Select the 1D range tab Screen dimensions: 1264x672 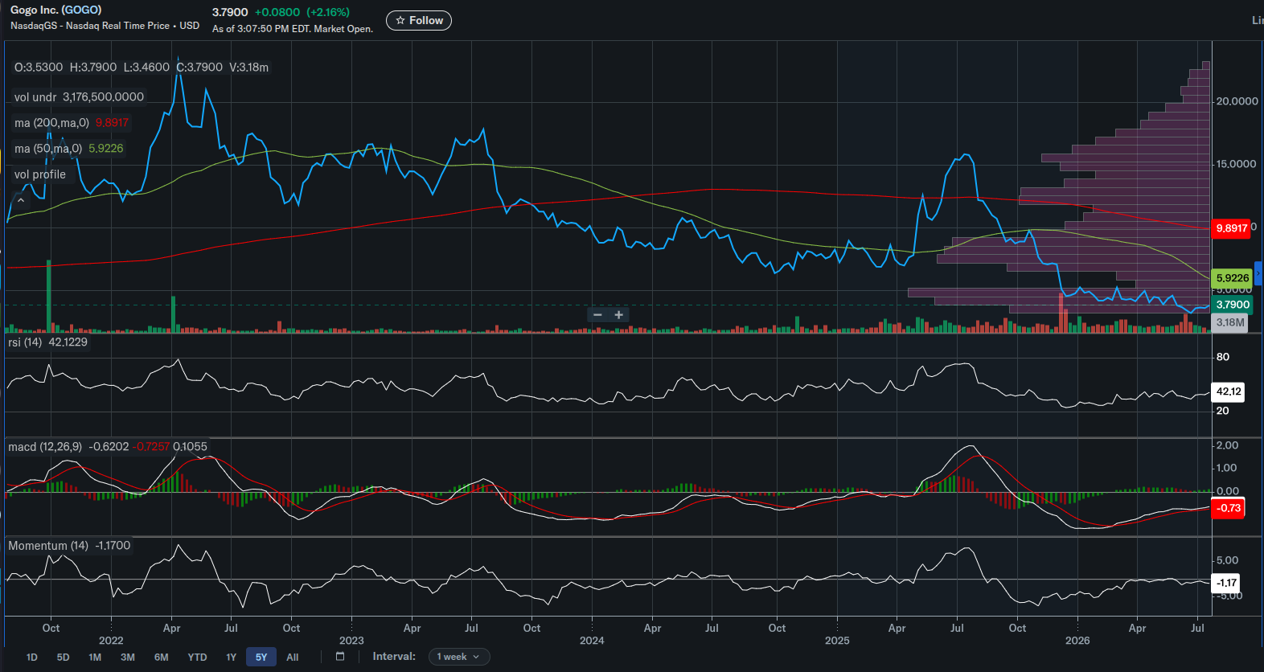[x=32, y=657]
